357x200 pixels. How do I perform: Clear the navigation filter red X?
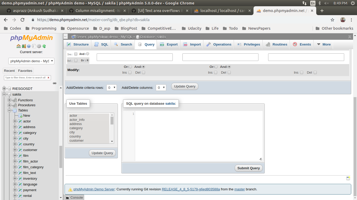(x=48, y=78)
